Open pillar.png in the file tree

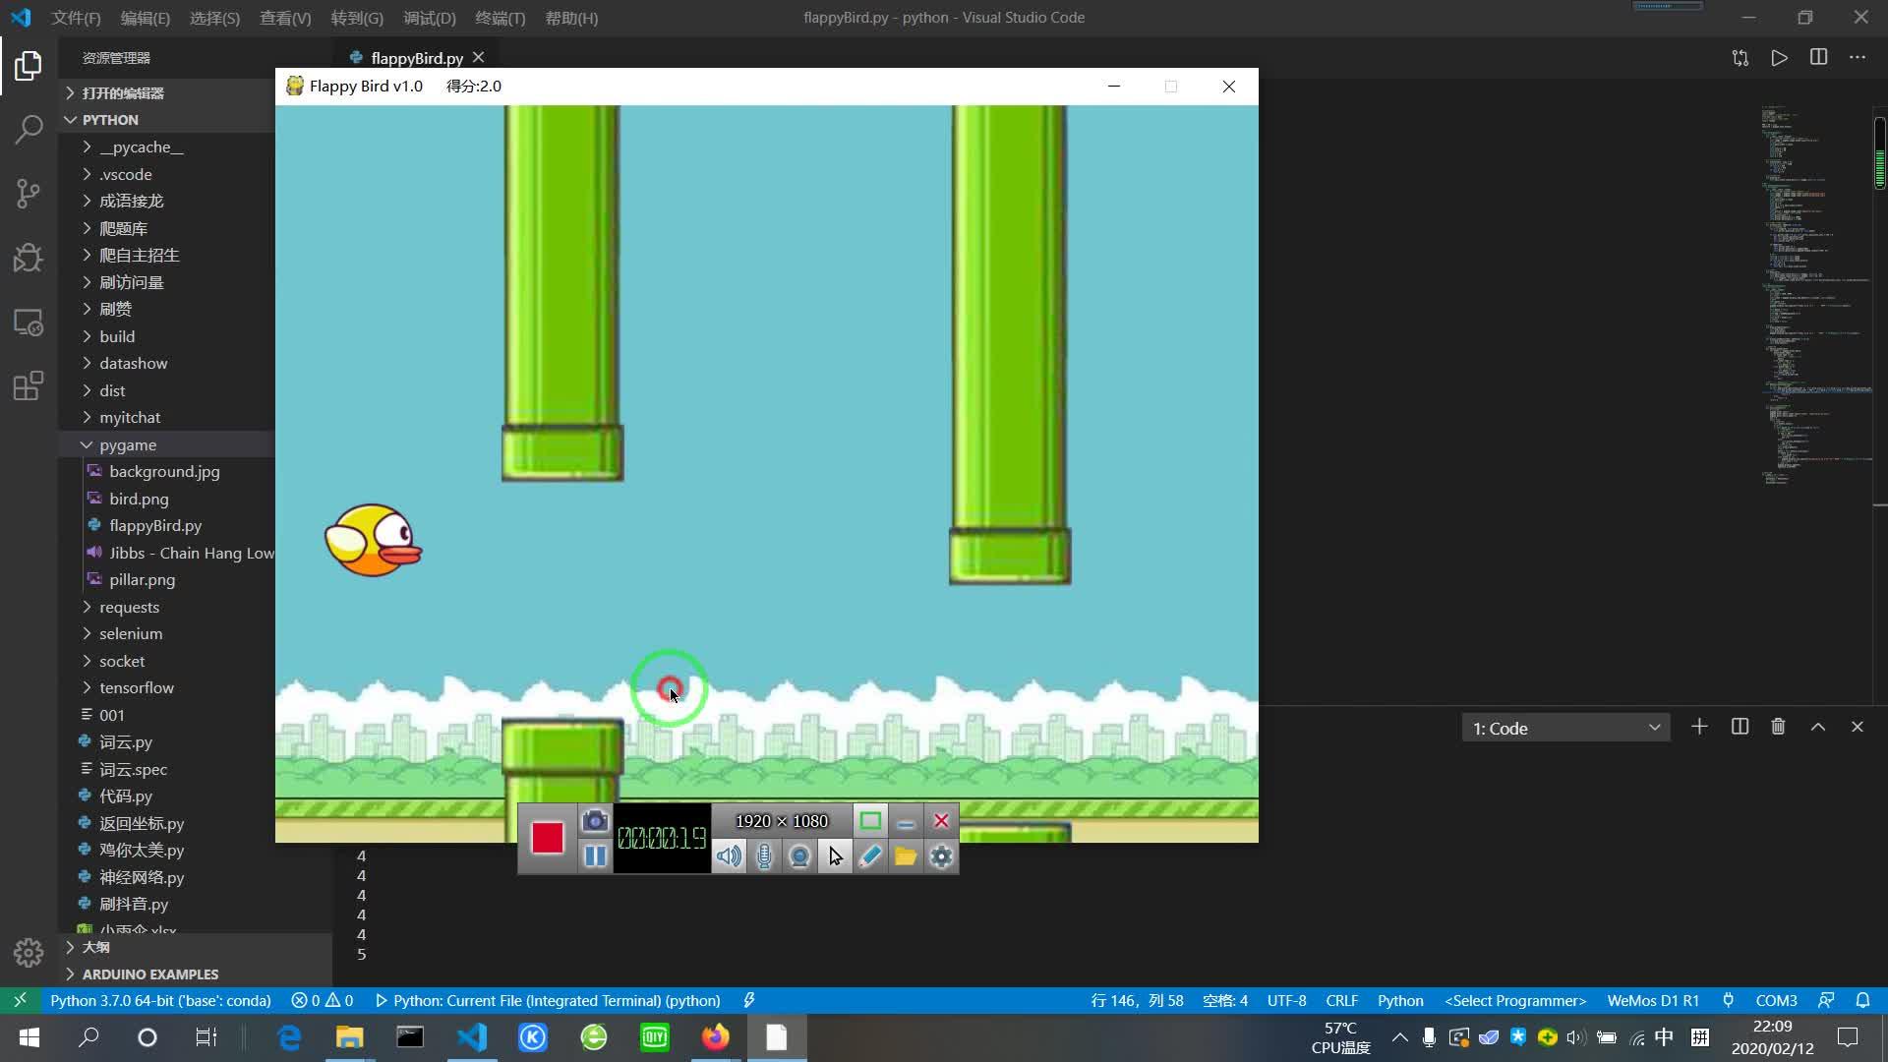click(x=142, y=579)
